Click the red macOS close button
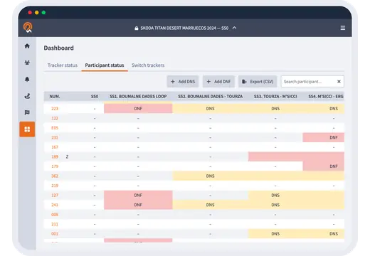This screenshot has height=256, width=370. pos(30,13)
